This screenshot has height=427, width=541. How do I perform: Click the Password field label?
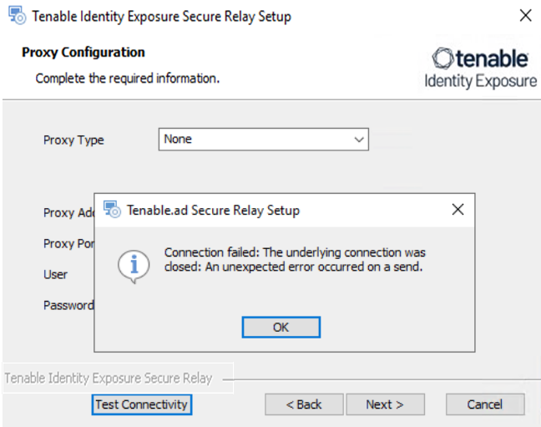click(68, 305)
